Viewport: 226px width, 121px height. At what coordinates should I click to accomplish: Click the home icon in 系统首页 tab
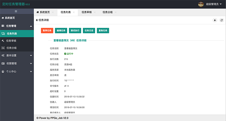tap(38, 12)
